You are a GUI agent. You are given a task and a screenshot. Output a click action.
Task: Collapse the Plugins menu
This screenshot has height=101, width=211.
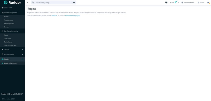click(12, 59)
